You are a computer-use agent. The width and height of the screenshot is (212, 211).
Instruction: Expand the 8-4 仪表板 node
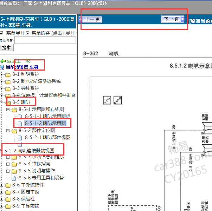click(x=1, y=95)
